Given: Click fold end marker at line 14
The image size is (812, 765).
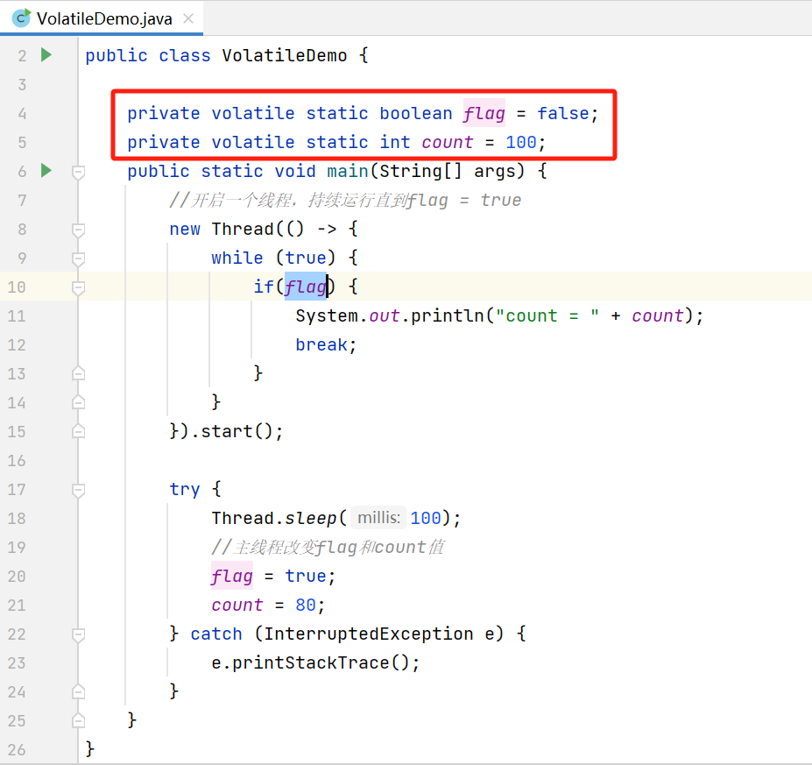Looking at the screenshot, I should click(x=78, y=402).
